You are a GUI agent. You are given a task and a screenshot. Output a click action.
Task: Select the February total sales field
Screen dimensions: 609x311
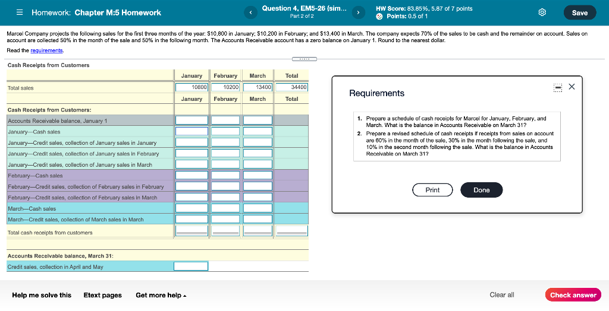(225, 87)
